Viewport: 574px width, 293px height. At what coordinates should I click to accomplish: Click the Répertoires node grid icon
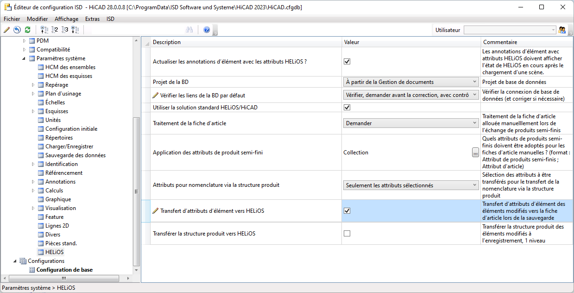pyautogui.click(x=41, y=138)
